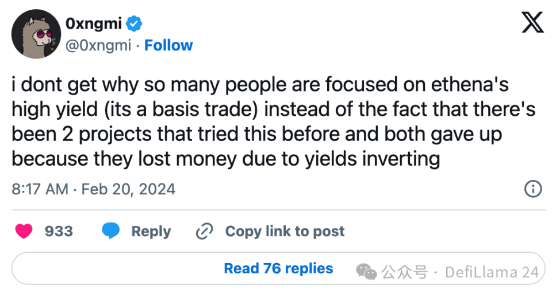This screenshot has height=294, width=556.
Task: Click the phrase "basis trade" in the tweet
Action: [x=213, y=109]
